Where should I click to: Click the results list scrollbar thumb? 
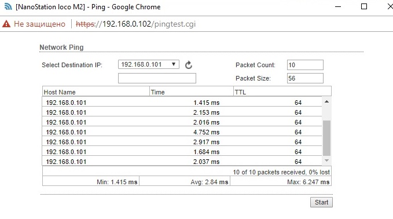pos(326,138)
